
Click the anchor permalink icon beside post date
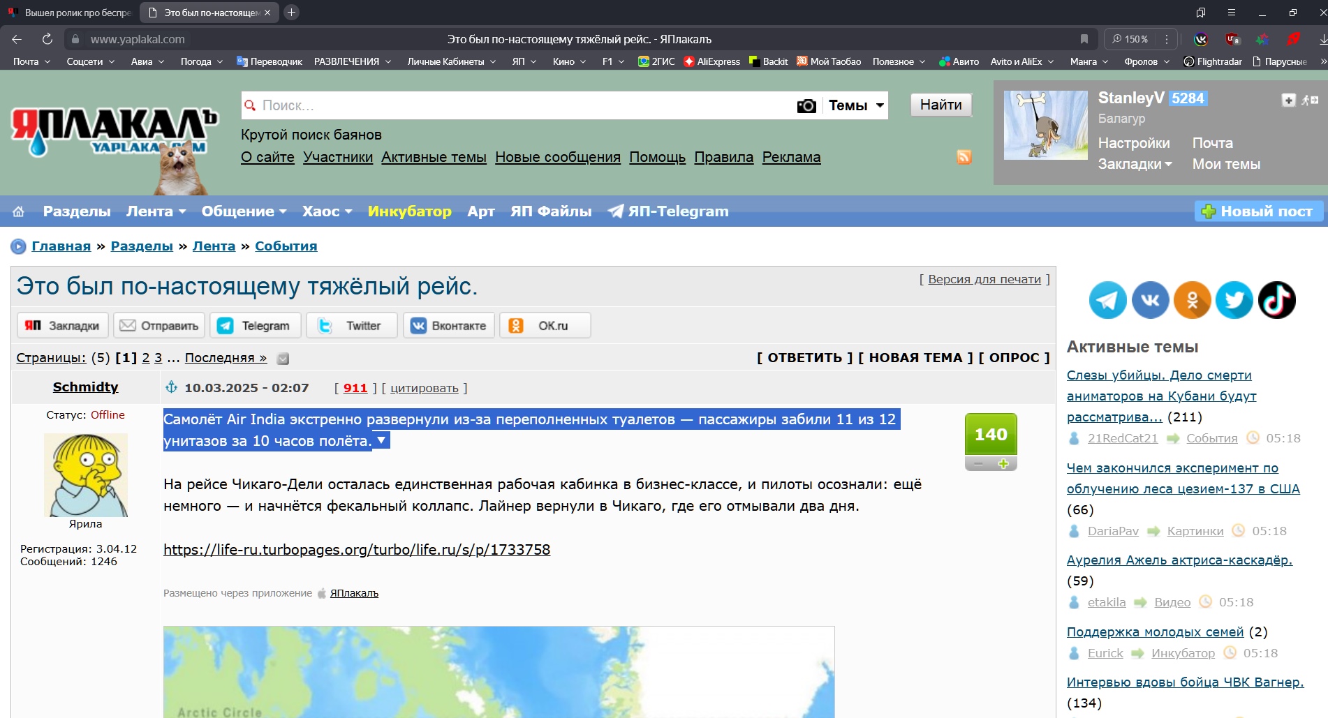171,387
